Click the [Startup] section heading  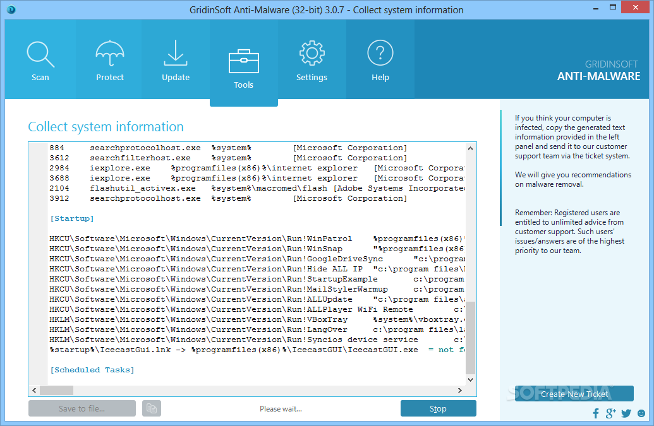pos(72,218)
